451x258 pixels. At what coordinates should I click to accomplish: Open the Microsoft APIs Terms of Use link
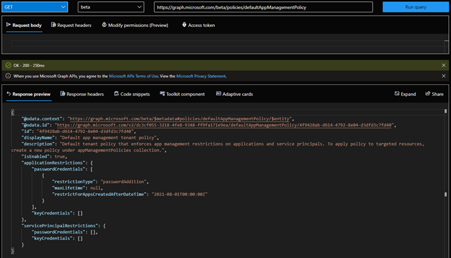click(134, 76)
